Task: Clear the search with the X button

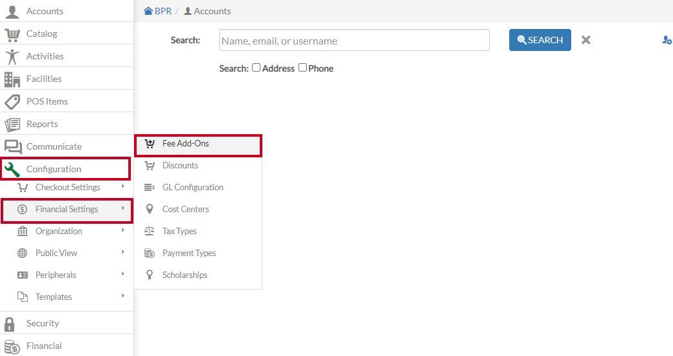Action: (586, 40)
